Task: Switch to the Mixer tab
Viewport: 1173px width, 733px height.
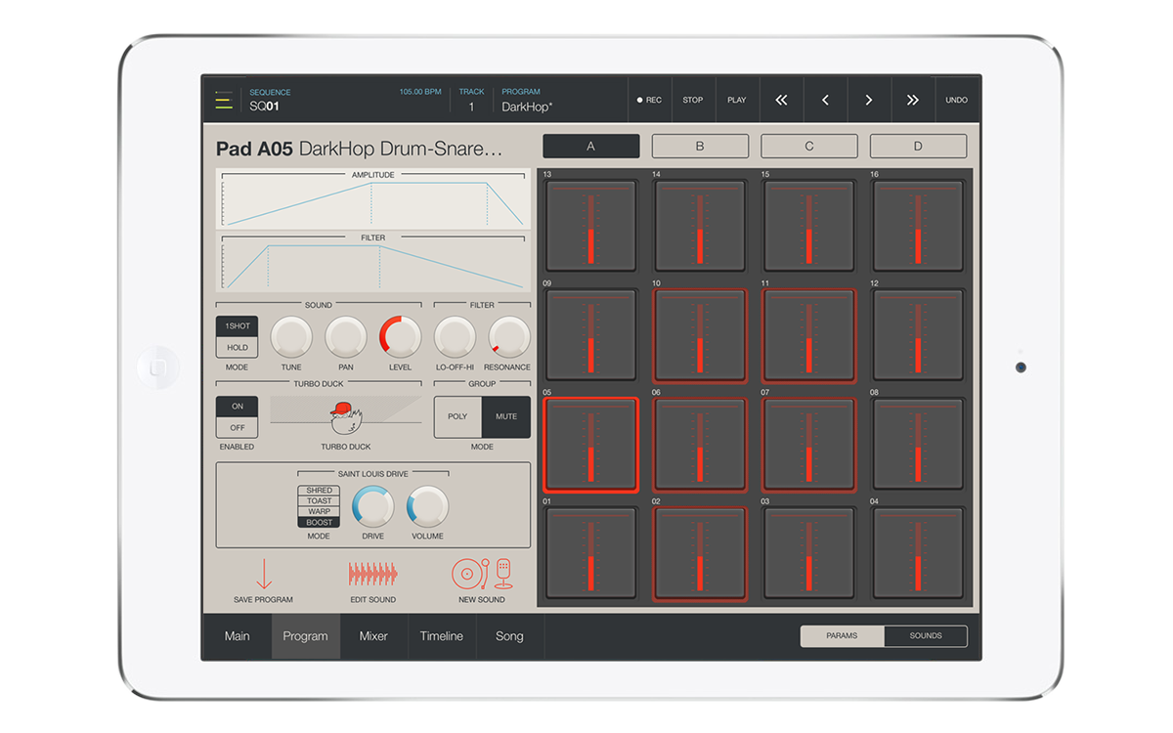Action: (373, 636)
